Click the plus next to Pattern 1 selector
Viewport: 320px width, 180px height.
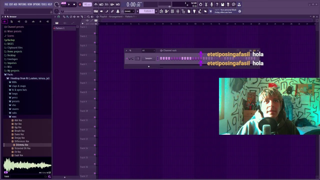point(156,11)
